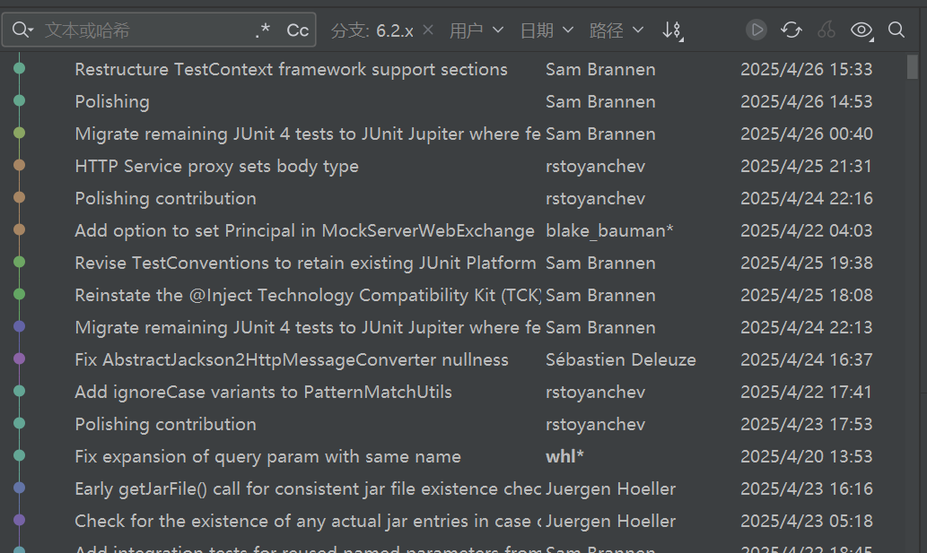Select Early getJarFile() call commit
Viewport: 927px width, 553px height.
[308, 488]
